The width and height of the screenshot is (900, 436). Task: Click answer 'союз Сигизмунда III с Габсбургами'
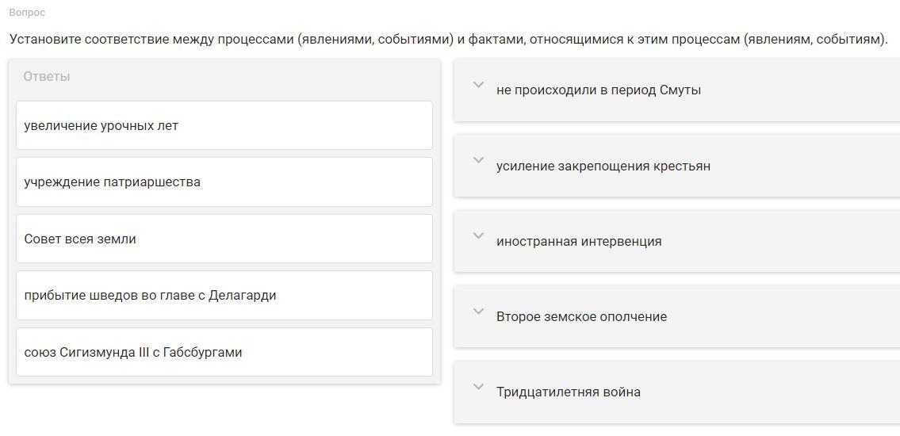[224, 352]
